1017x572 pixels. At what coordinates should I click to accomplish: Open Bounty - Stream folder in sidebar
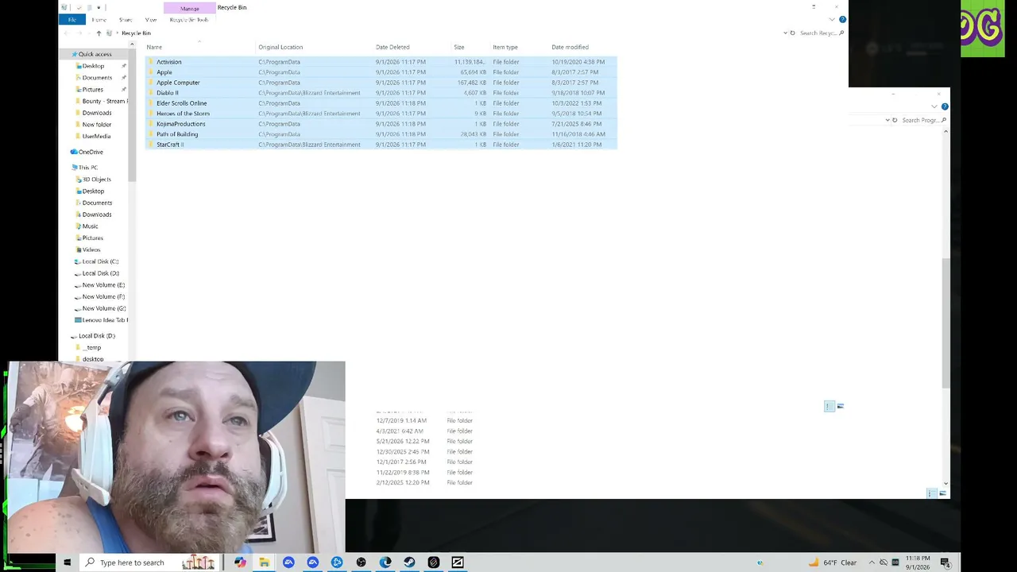[x=102, y=101]
